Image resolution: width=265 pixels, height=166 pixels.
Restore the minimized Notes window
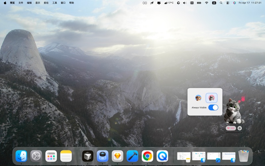point(184,156)
